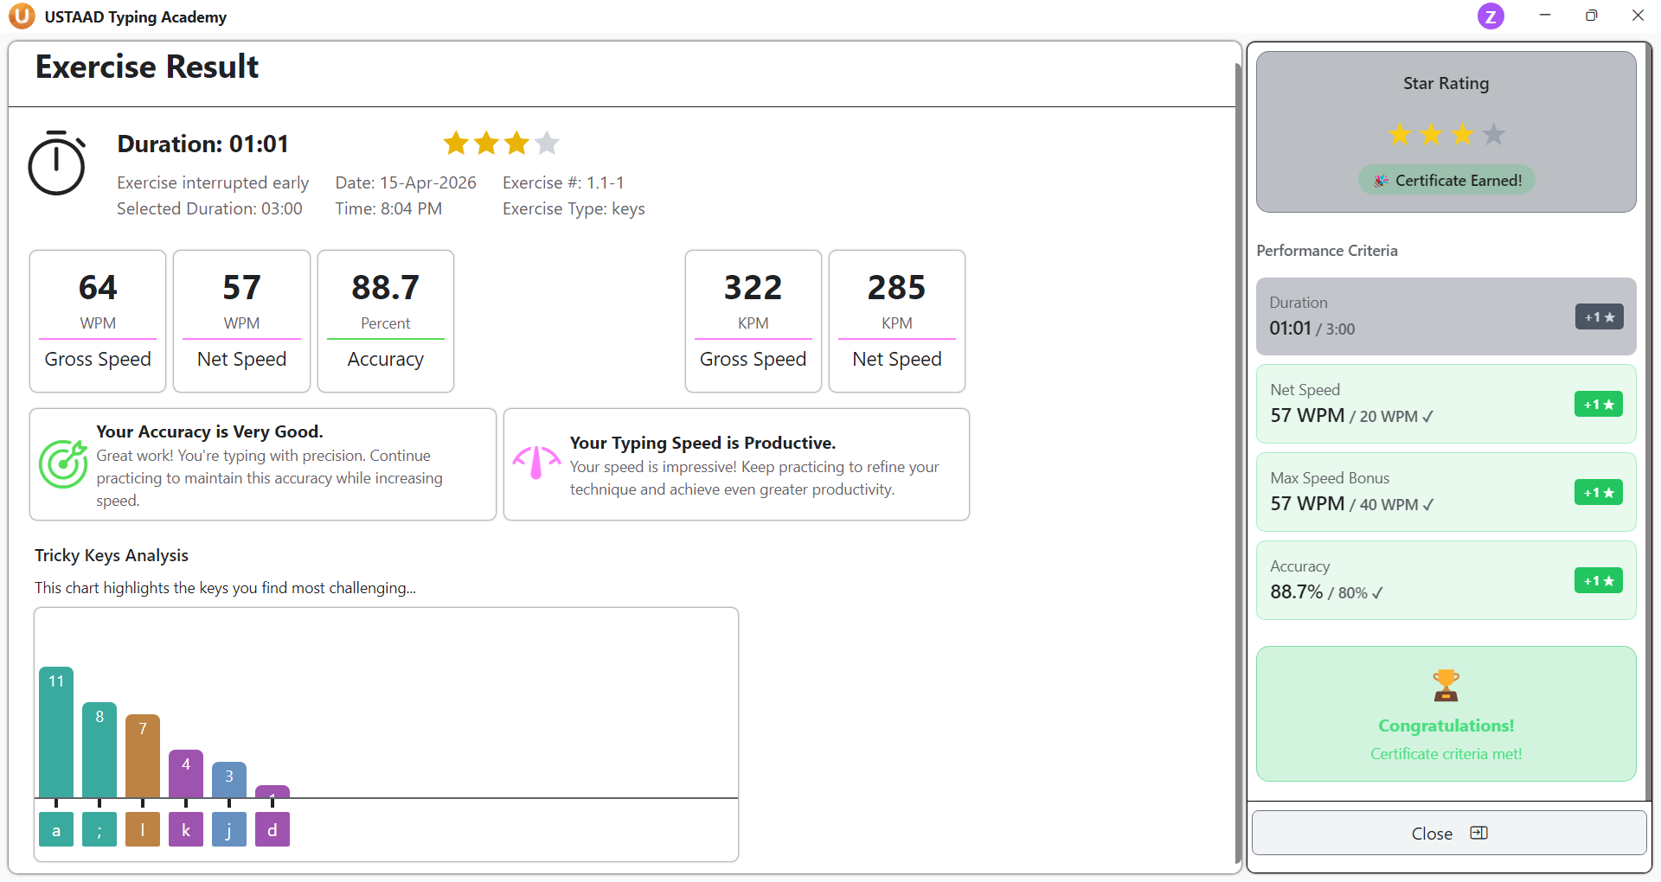Click the brown 'l' key label swatch
Image resolution: width=1661 pixels, height=882 pixels.
(143, 830)
